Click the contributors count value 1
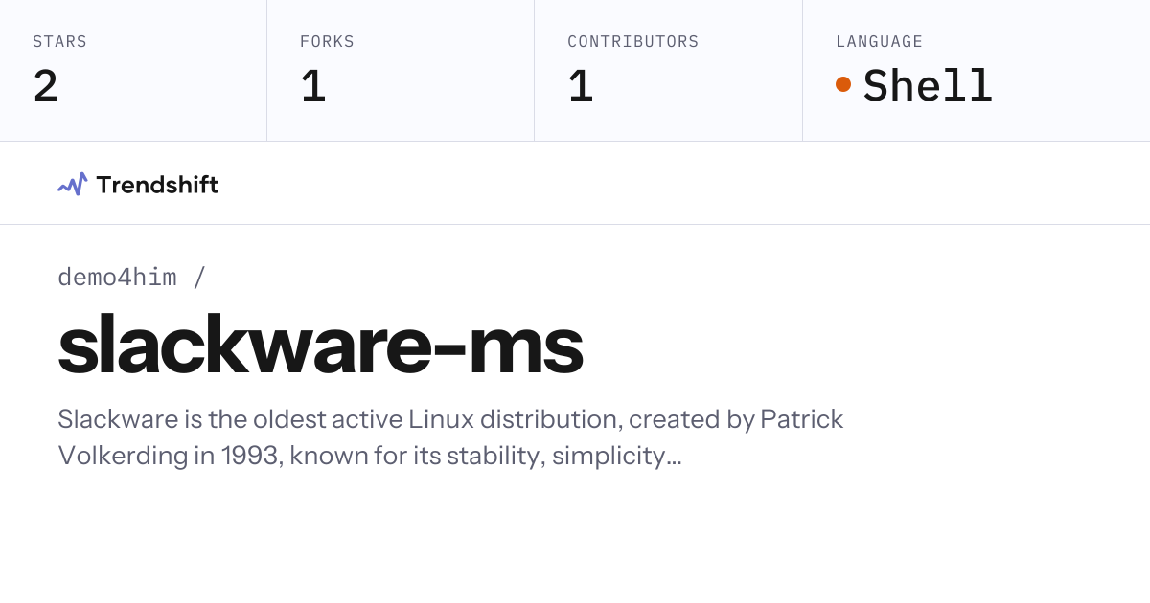The height and width of the screenshot is (603, 1150). pyautogui.click(x=581, y=86)
